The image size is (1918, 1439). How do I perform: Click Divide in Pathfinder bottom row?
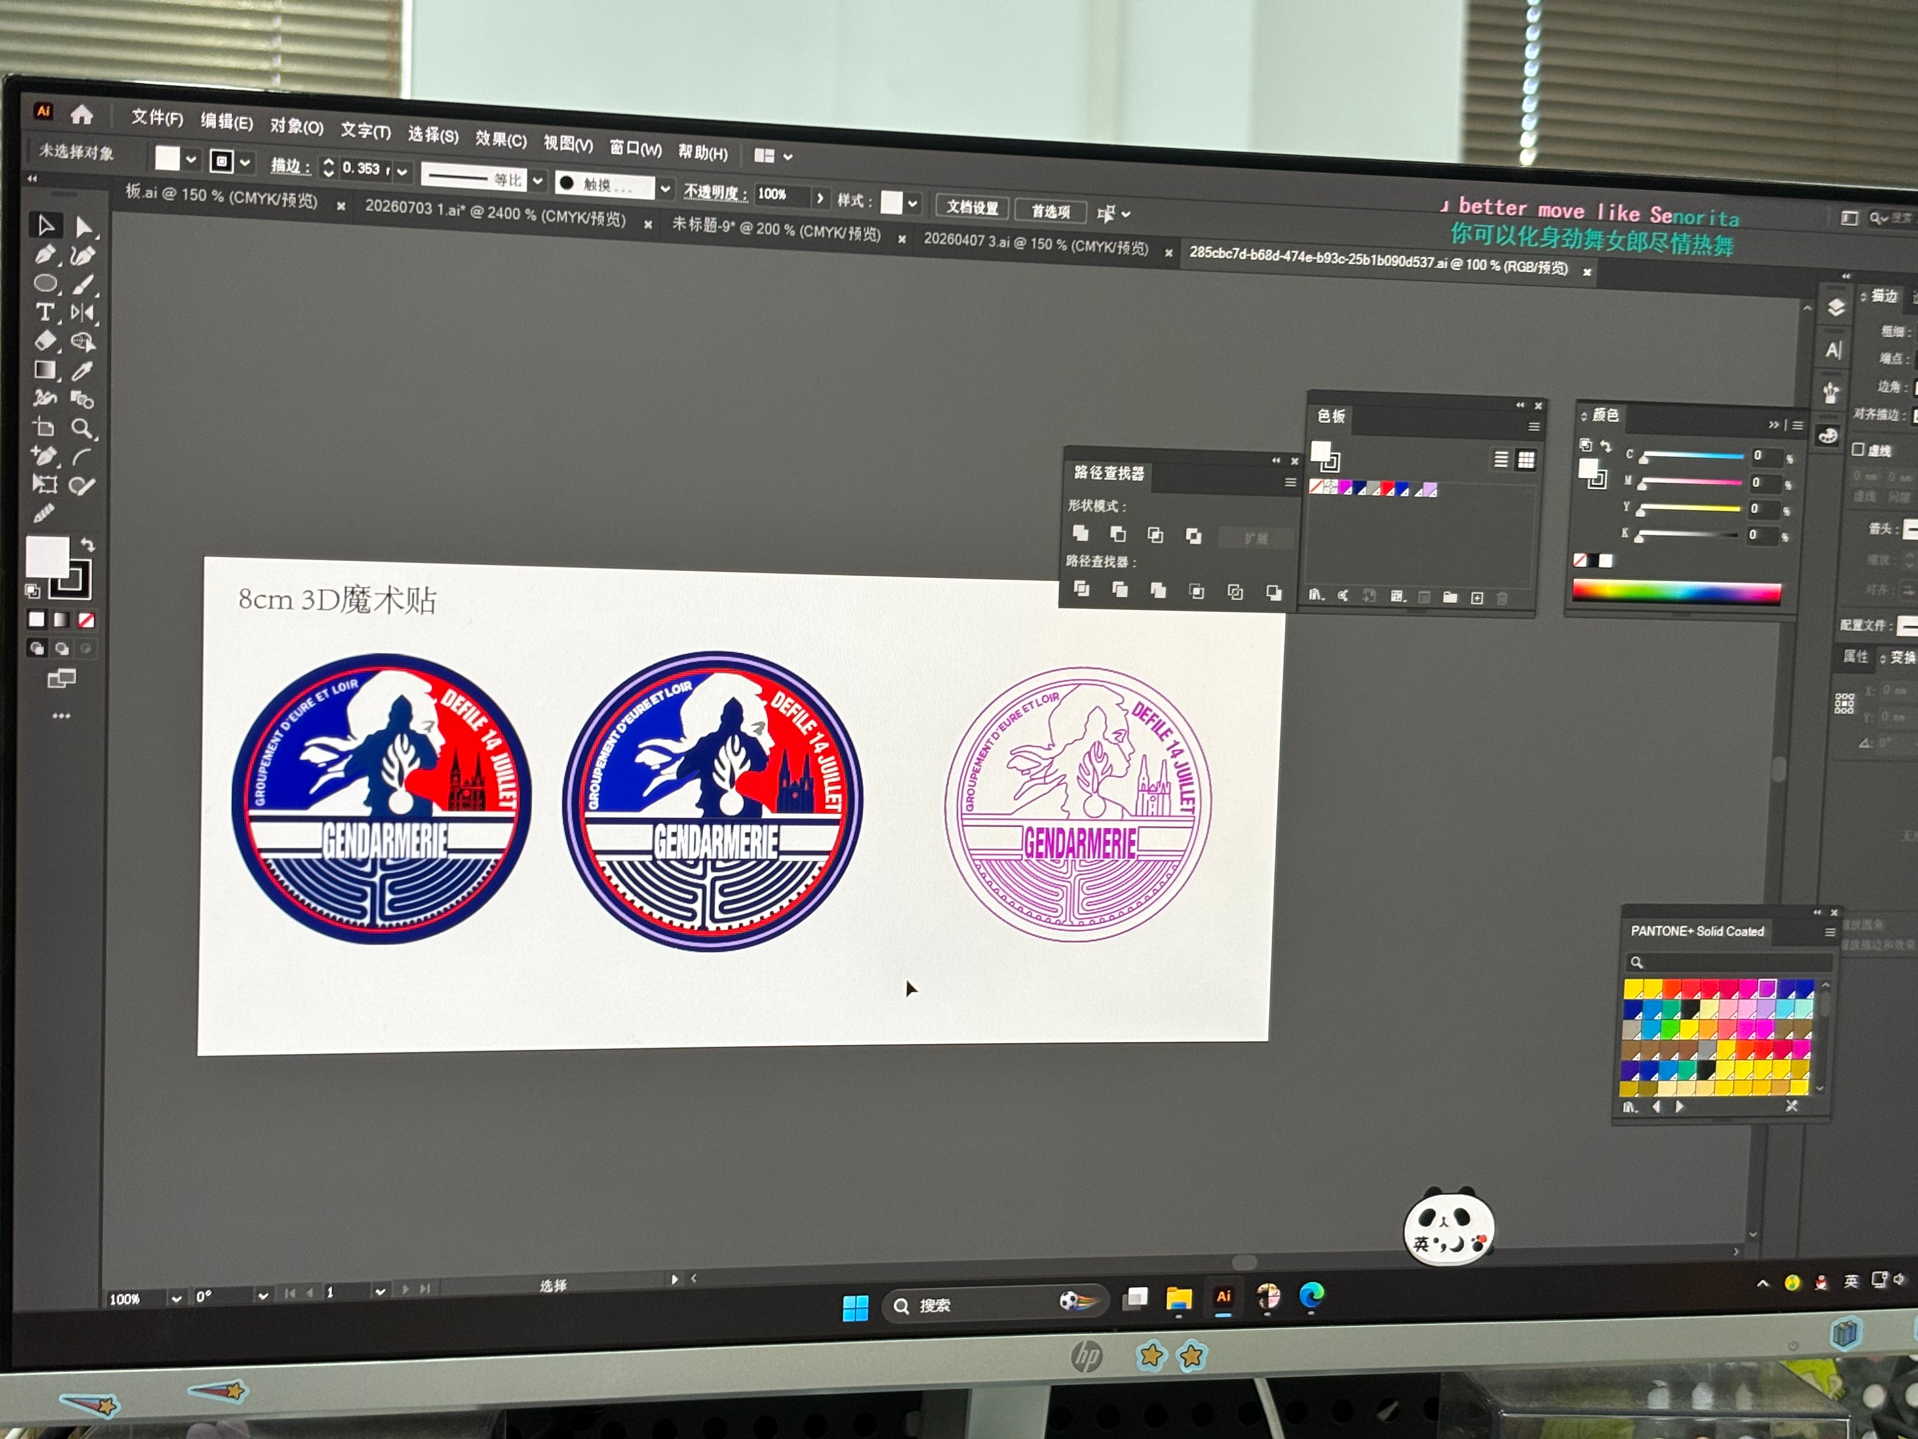point(1081,589)
